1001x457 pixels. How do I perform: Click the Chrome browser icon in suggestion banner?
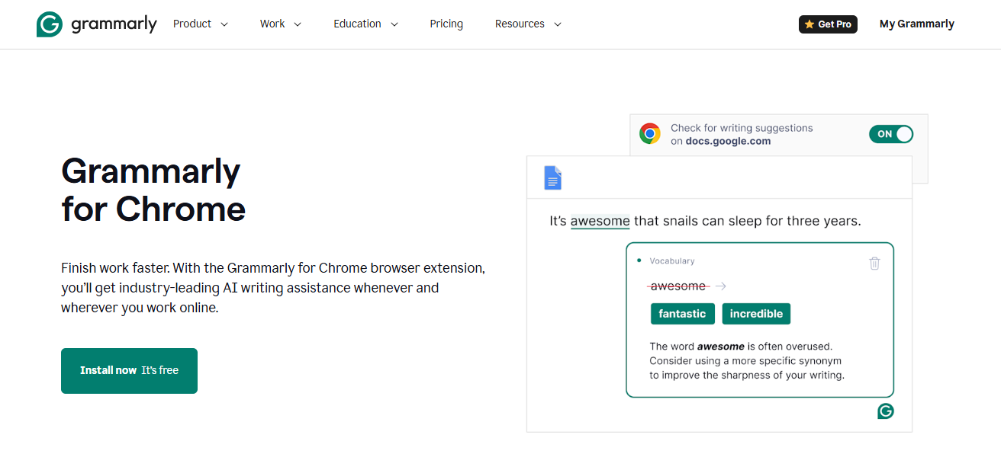coord(650,134)
